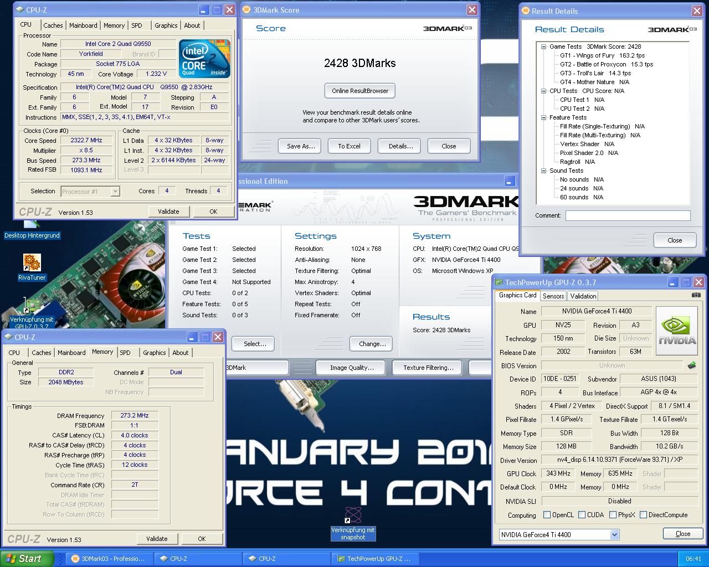Open the Validation tab in GPU-Z
This screenshot has width=709, height=567.
click(x=583, y=296)
